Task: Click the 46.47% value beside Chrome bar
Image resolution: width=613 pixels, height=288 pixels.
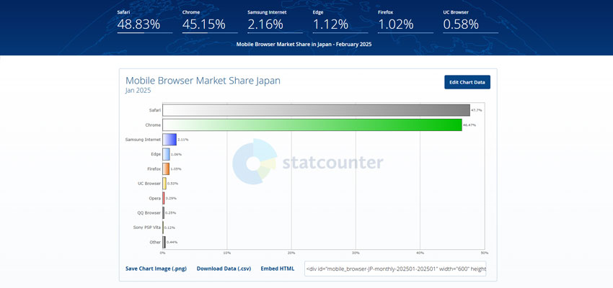Action: 469,125
